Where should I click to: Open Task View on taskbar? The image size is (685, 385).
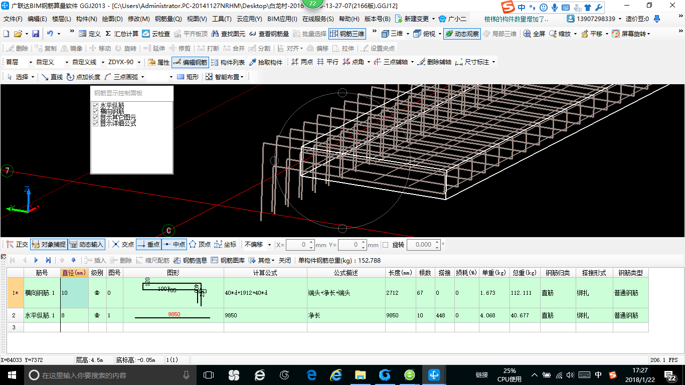pos(209,374)
